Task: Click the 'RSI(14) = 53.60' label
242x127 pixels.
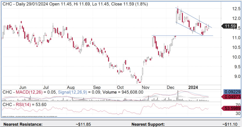Action: click(31, 105)
